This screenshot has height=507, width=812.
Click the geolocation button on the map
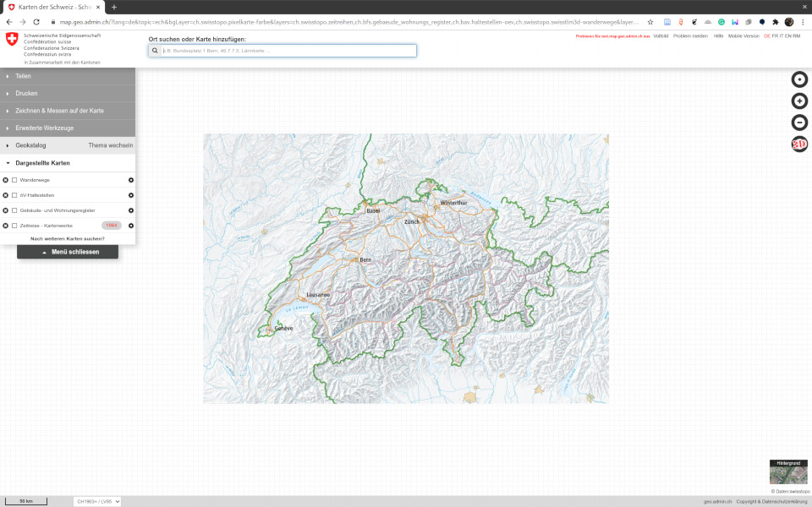pyautogui.click(x=798, y=79)
